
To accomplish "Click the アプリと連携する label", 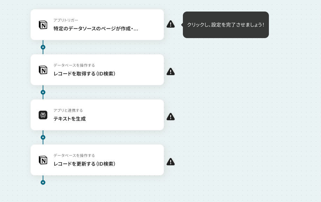I will point(68,110).
